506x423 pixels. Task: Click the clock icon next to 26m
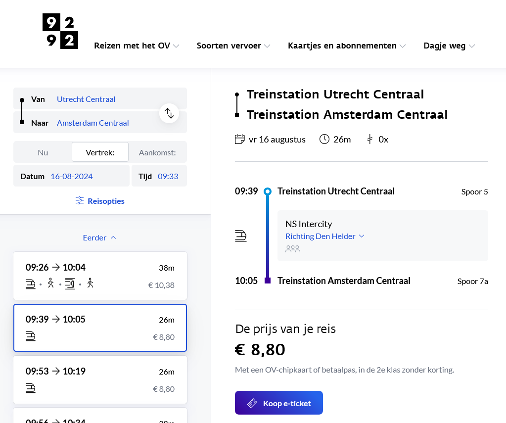pos(324,139)
